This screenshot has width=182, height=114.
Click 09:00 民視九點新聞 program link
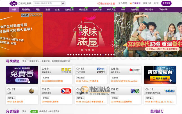pyautogui.click(x=50, y=102)
